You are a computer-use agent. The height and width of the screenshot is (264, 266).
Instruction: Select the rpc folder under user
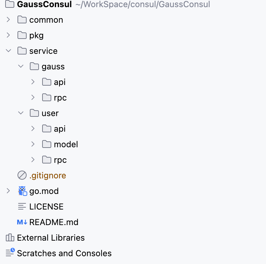60,160
